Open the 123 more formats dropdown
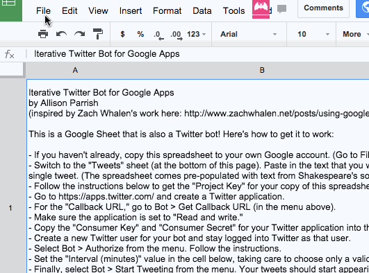 (x=196, y=34)
